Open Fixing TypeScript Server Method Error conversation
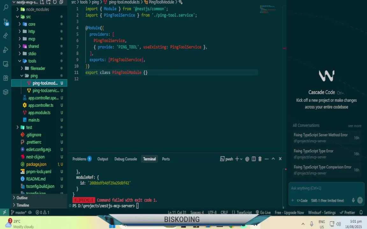The height and width of the screenshot is (229, 367). click(326, 138)
